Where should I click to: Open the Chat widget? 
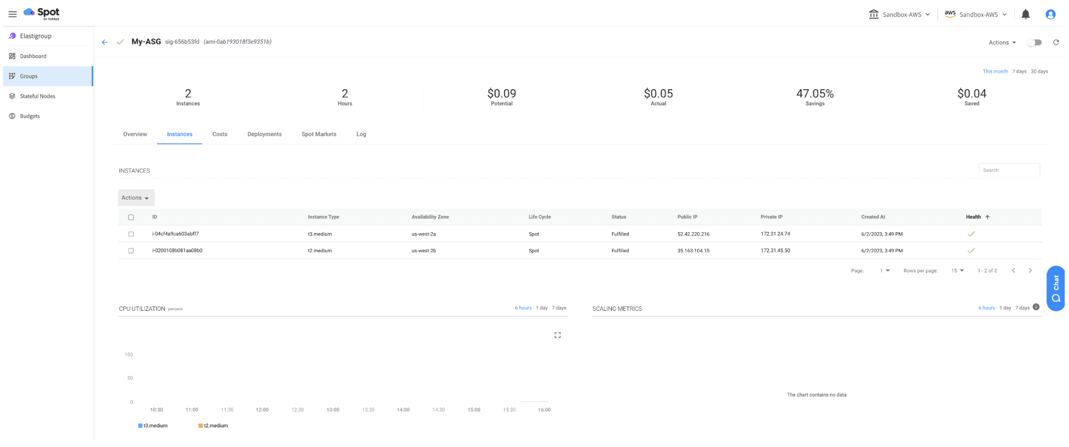1055,288
